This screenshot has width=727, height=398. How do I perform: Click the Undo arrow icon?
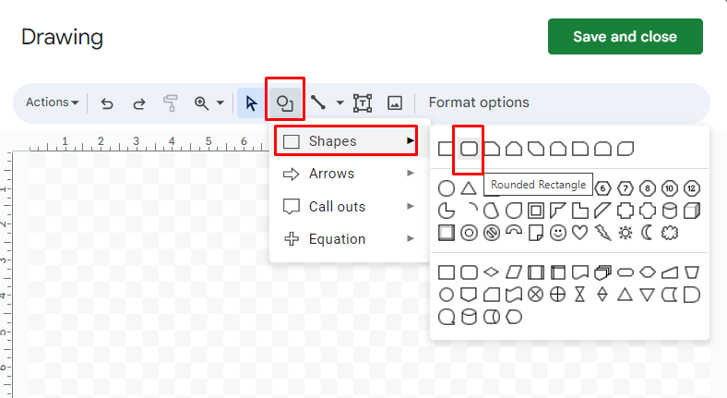tap(107, 103)
